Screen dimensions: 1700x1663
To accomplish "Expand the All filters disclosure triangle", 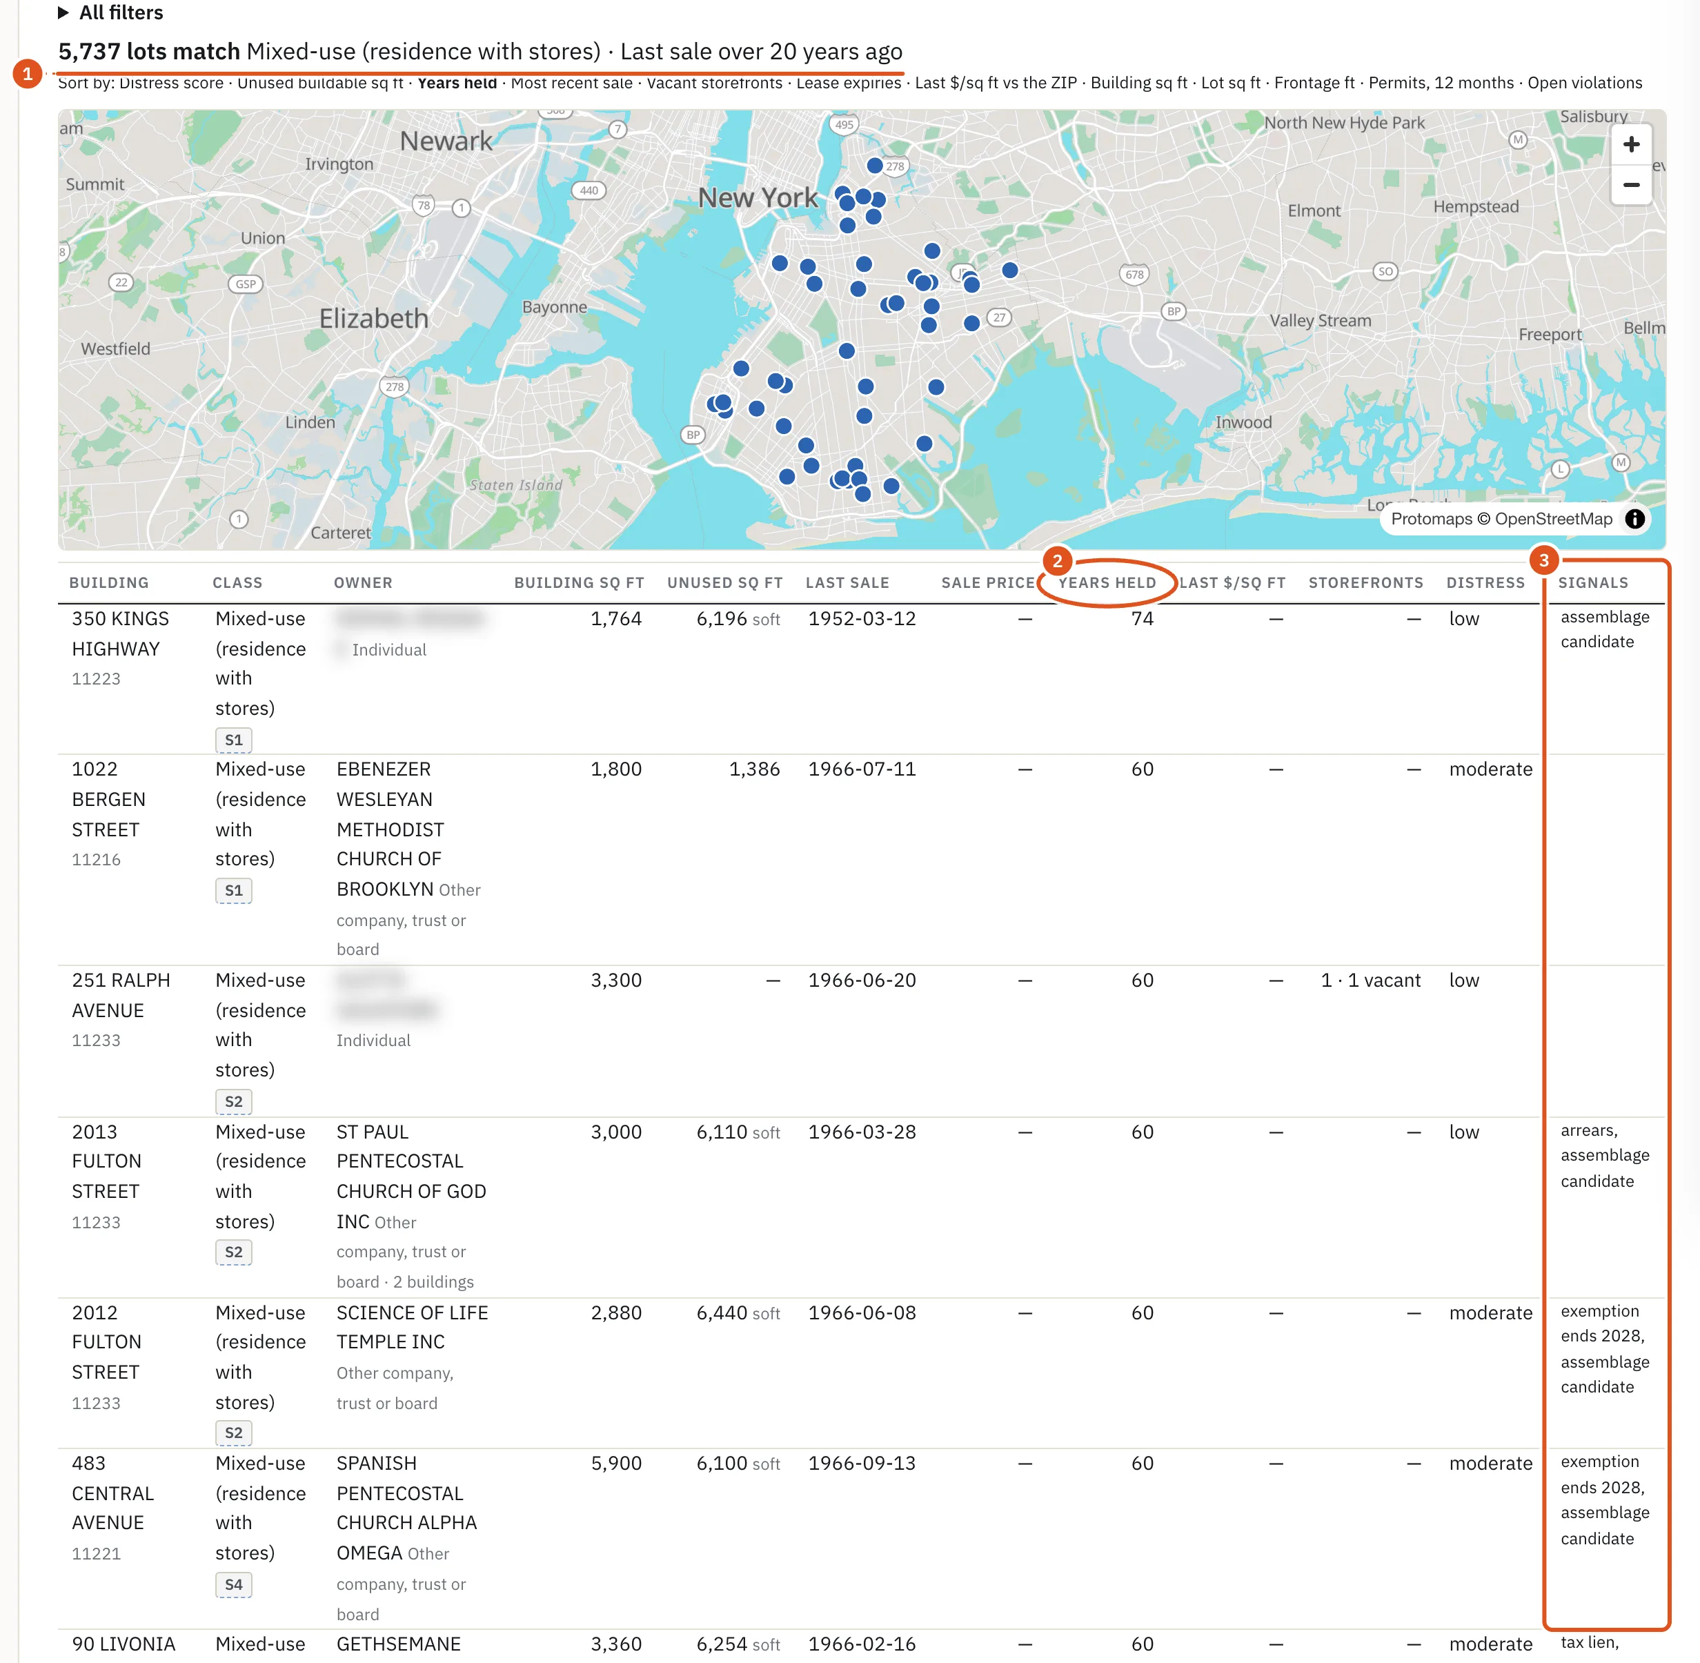I will pyautogui.click(x=63, y=12).
